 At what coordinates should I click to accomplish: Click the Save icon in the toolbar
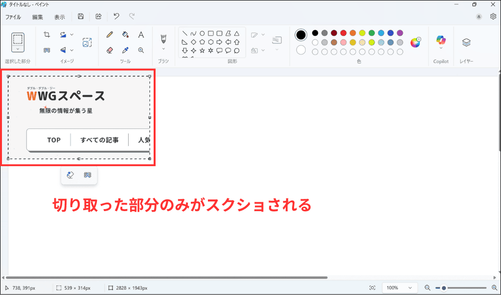coord(81,16)
